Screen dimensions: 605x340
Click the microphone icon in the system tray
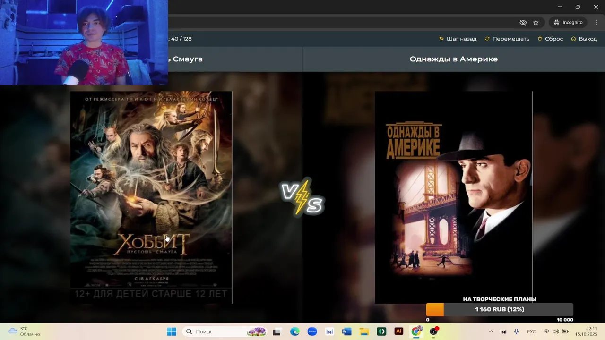point(516,331)
